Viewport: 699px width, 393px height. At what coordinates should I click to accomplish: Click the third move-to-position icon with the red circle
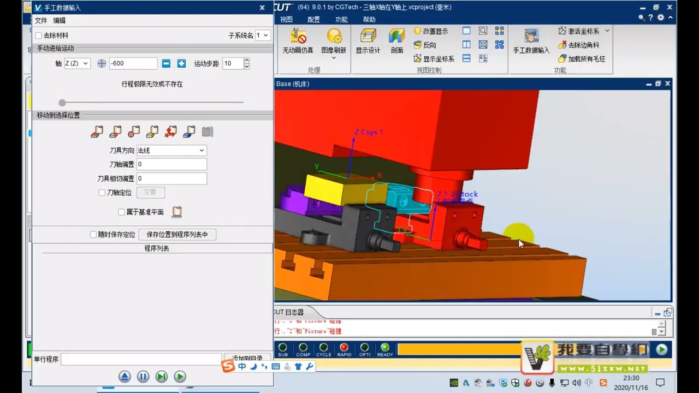click(134, 132)
